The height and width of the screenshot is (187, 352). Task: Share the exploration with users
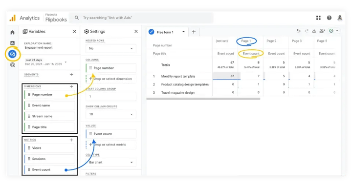point(322,31)
